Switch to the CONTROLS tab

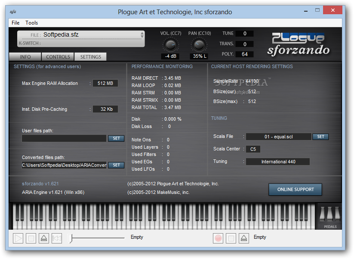point(58,57)
